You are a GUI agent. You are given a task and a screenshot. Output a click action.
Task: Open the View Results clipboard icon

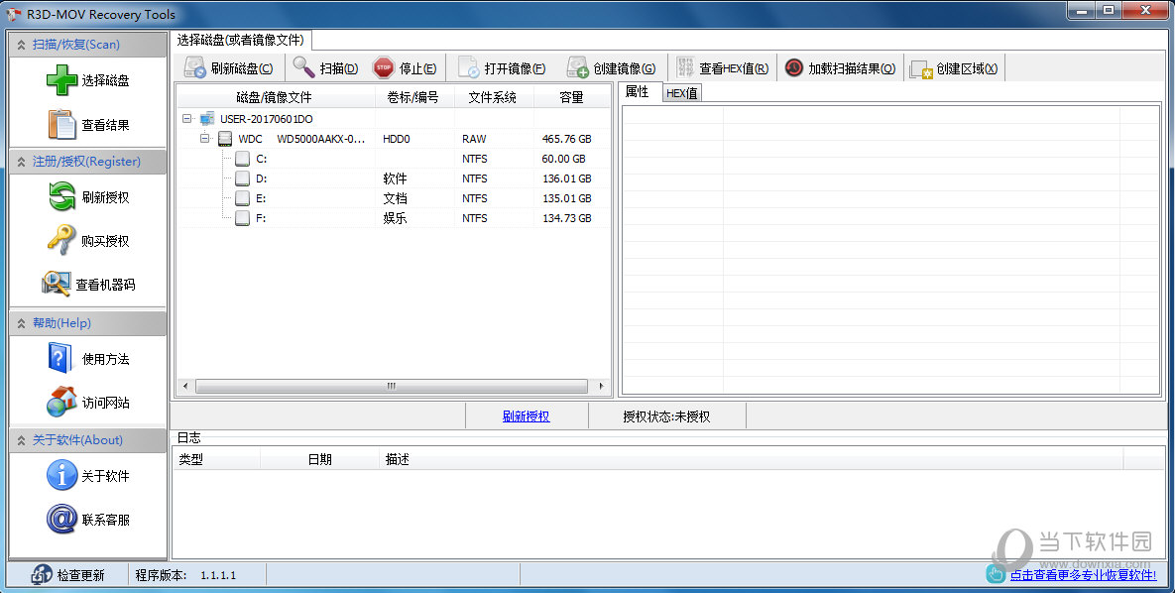[x=62, y=124]
